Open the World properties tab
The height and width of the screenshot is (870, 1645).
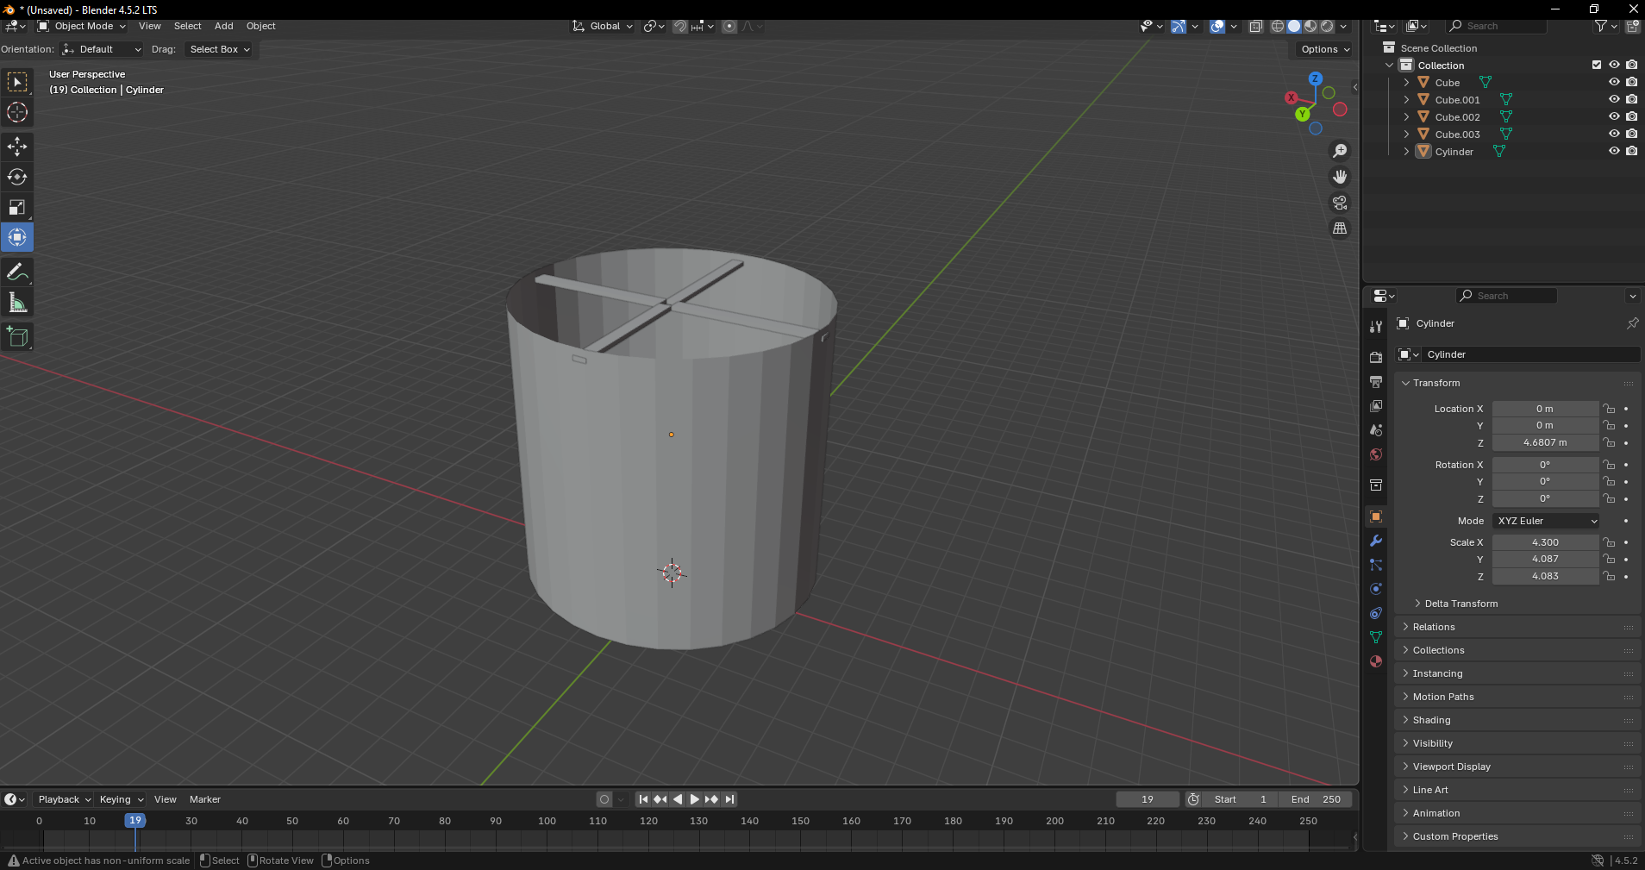(x=1376, y=454)
